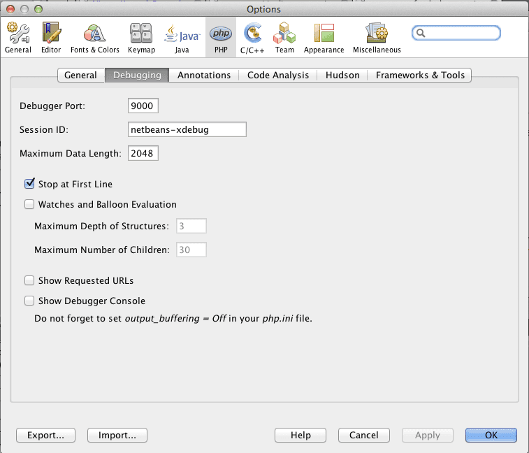Image resolution: width=529 pixels, height=453 pixels.
Task: Click the output_buffering reminder text
Action: pyautogui.click(x=173, y=319)
